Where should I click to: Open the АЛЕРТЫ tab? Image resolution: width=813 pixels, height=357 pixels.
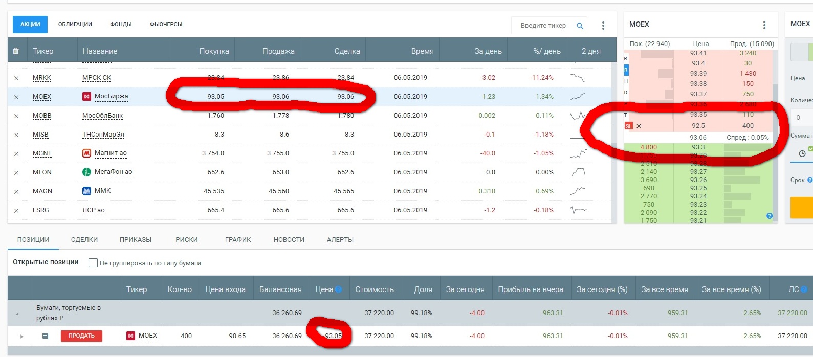click(340, 240)
